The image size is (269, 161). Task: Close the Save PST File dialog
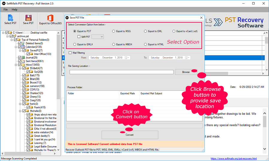tap(201, 18)
